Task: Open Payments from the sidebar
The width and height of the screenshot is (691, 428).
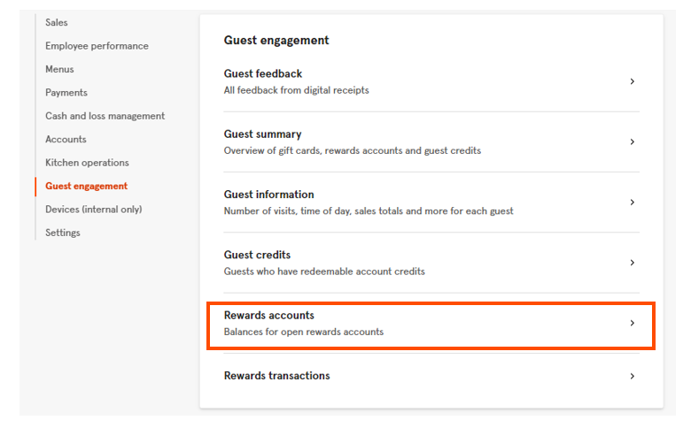Action: point(66,93)
